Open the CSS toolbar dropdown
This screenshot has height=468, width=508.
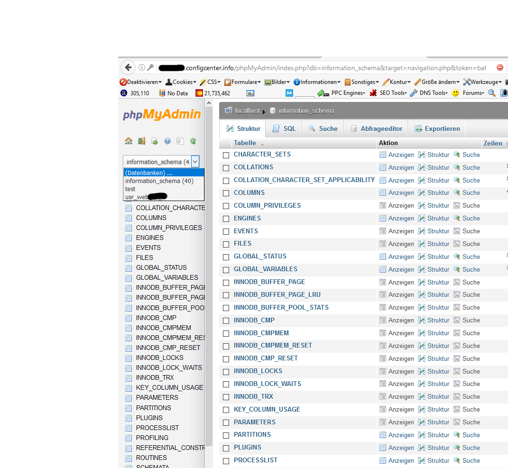(210, 82)
